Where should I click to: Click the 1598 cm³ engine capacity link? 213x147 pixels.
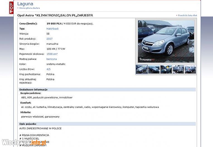pos(52,54)
